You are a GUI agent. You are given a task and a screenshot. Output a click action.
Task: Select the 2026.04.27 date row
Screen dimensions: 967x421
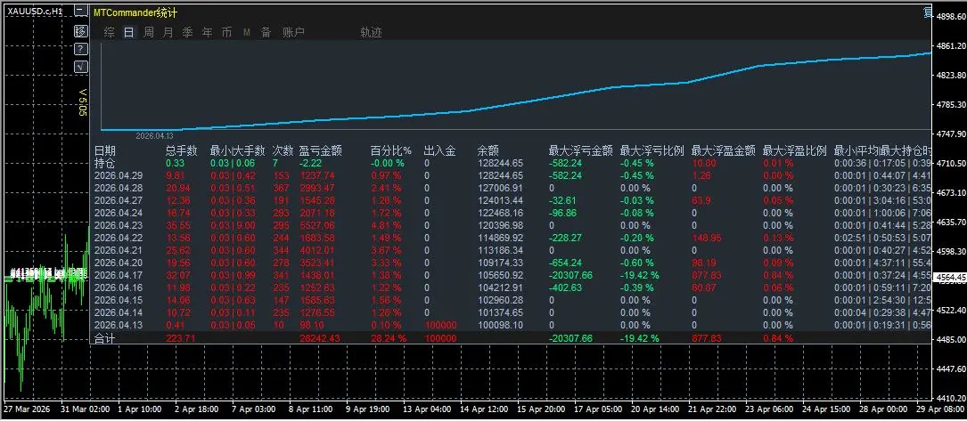coord(119,200)
